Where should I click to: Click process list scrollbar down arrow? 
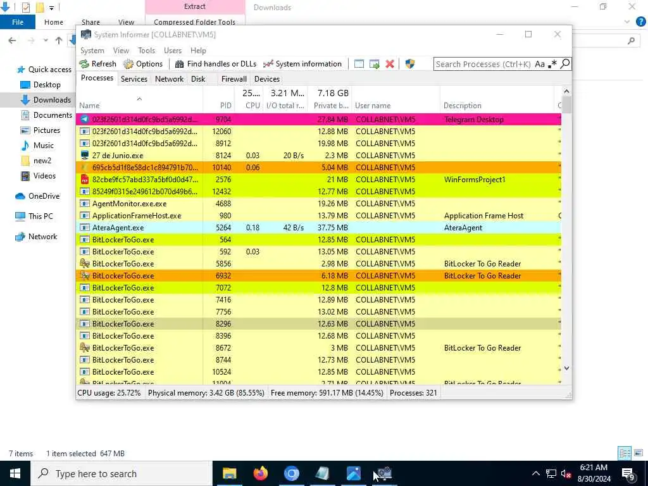click(x=566, y=368)
